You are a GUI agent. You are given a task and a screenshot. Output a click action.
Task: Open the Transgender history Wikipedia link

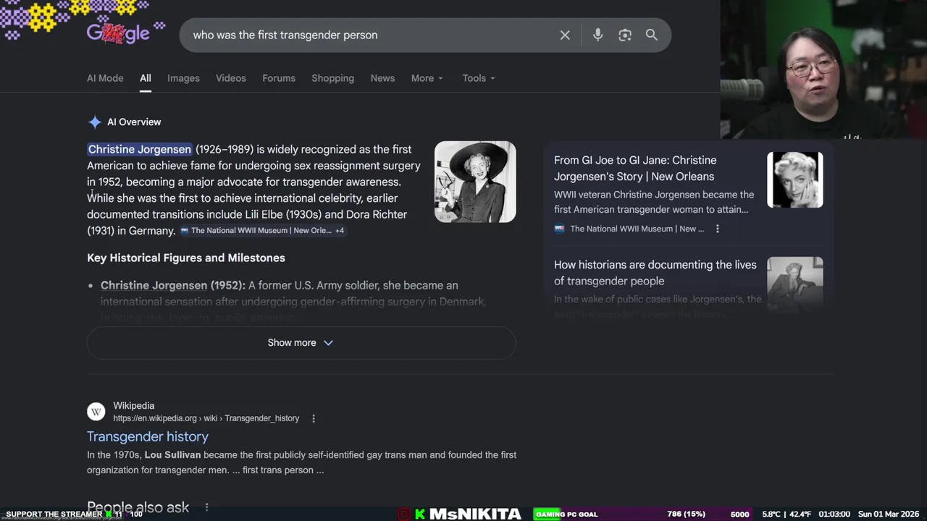(148, 436)
